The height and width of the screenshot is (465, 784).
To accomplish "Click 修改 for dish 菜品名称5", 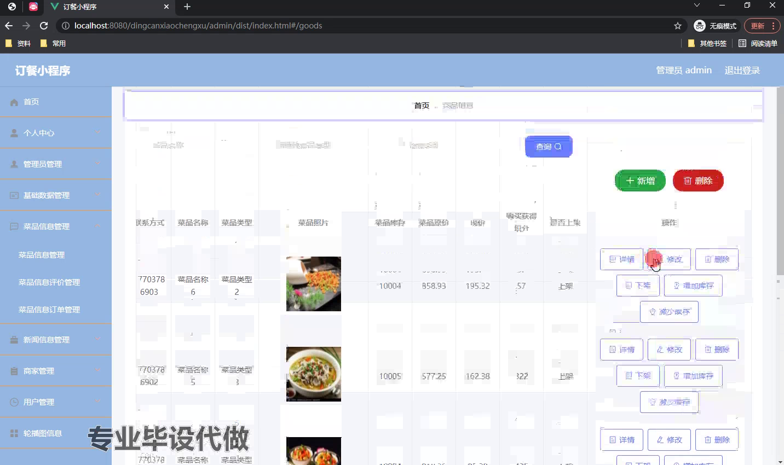I will tap(669, 350).
